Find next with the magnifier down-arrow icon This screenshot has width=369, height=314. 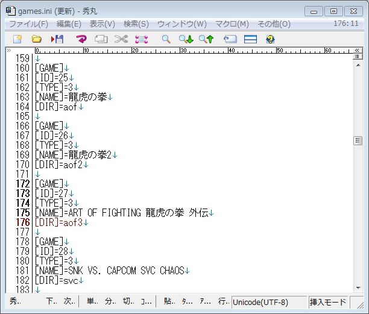tap(186, 39)
